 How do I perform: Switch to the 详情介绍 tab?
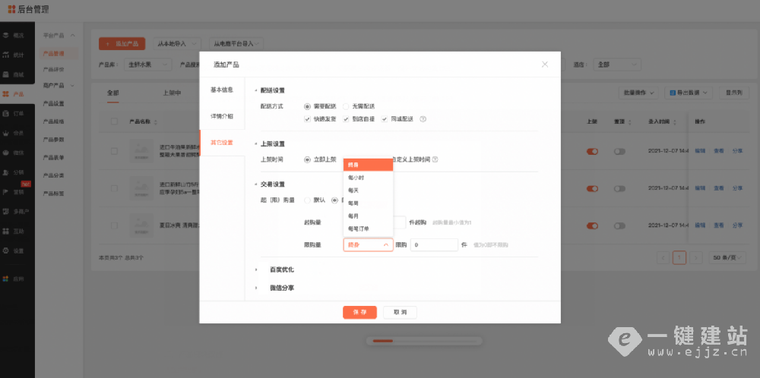(222, 116)
